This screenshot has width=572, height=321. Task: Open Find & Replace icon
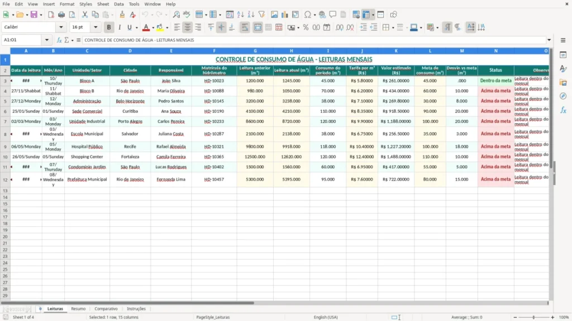click(176, 14)
